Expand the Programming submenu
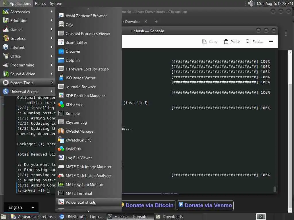This screenshot has width=294, height=220. coord(28,65)
